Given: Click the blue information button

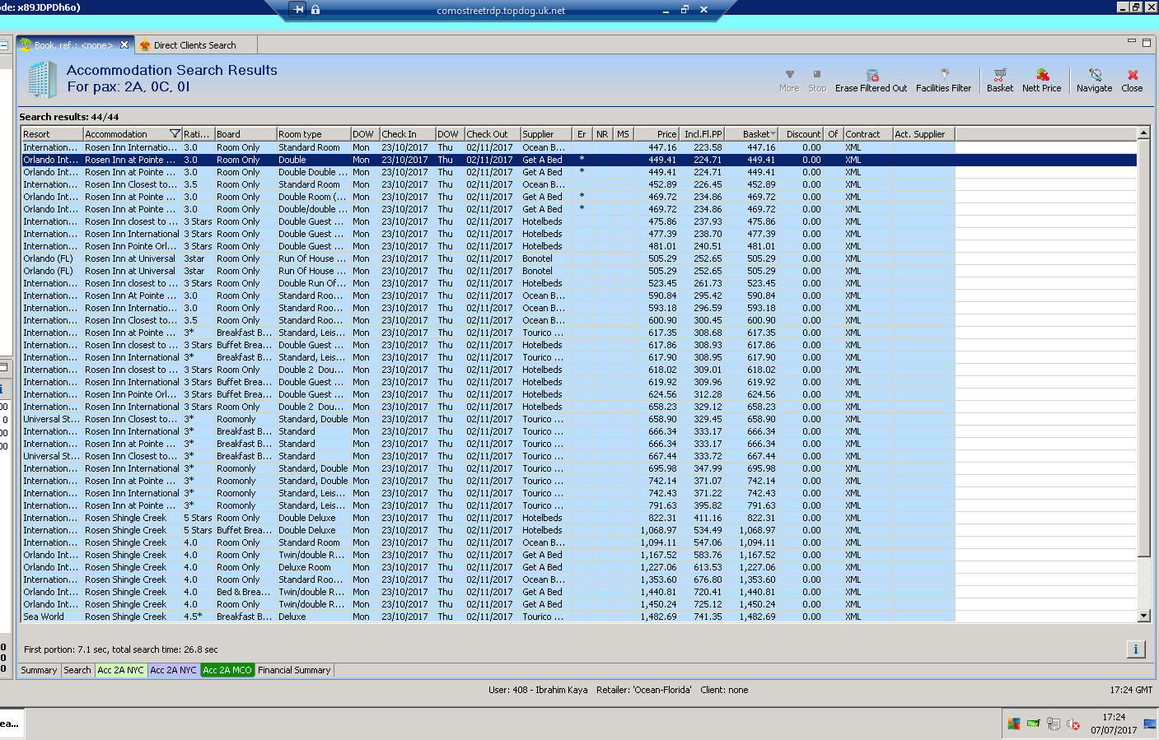Looking at the screenshot, I should click(1136, 649).
